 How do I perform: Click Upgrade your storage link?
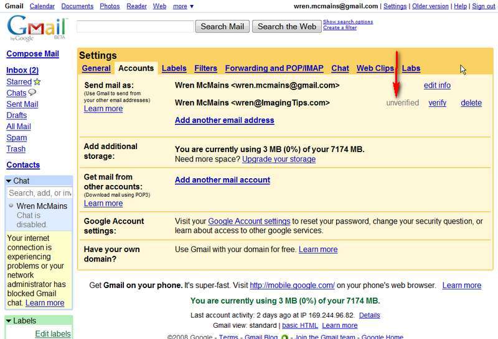point(279,159)
